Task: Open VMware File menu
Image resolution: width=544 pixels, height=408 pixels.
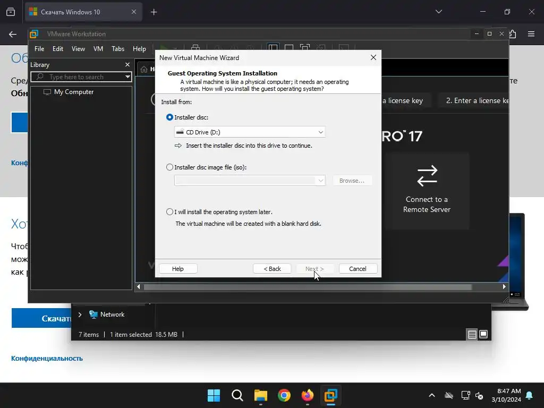Action: [x=39, y=49]
